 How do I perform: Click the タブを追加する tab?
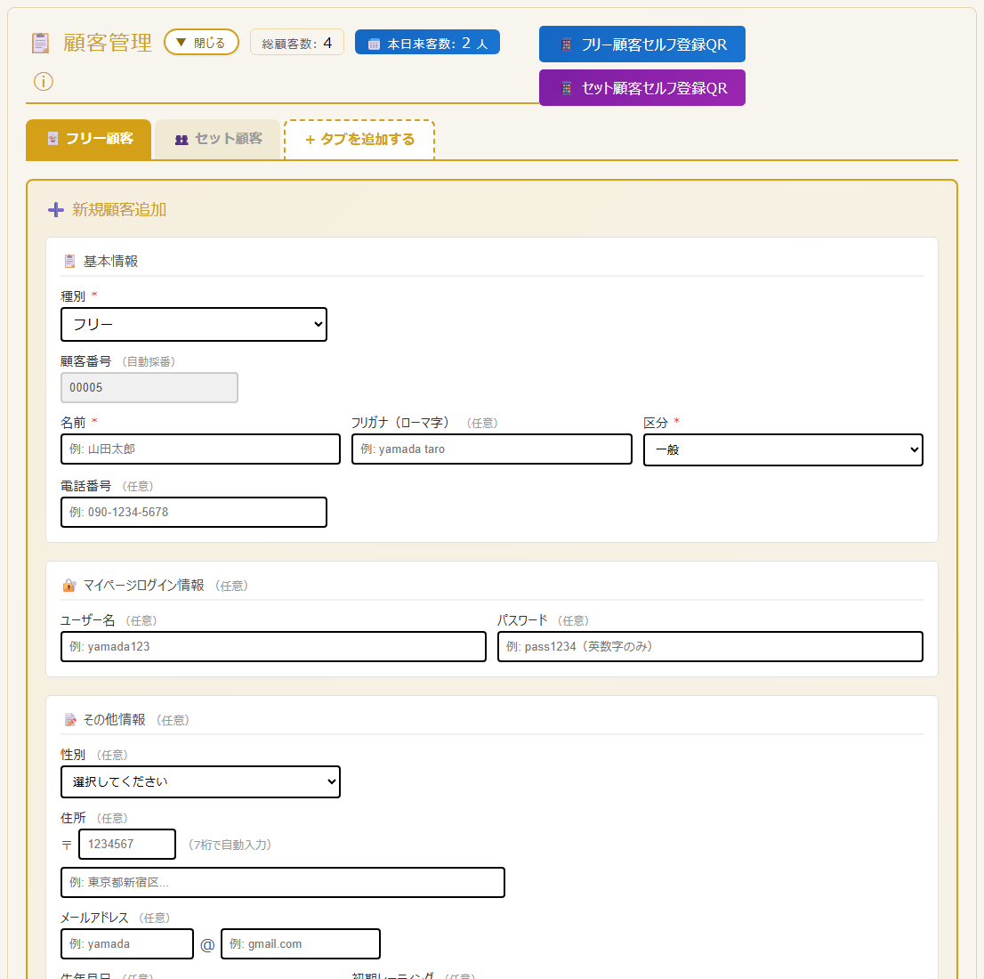tap(359, 140)
